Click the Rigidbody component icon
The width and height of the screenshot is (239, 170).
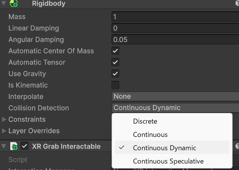[x=14, y=4]
